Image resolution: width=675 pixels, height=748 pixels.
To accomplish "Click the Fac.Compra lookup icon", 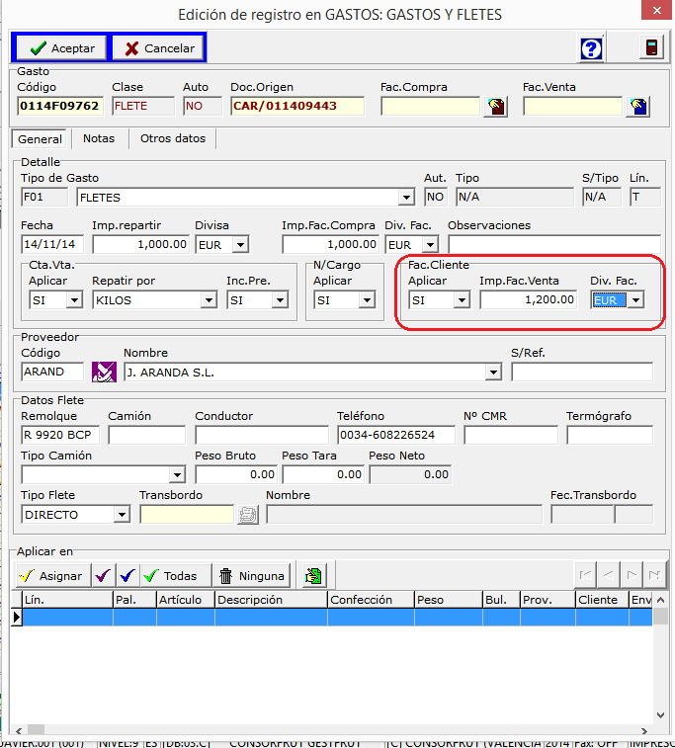I will [x=495, y=107].
